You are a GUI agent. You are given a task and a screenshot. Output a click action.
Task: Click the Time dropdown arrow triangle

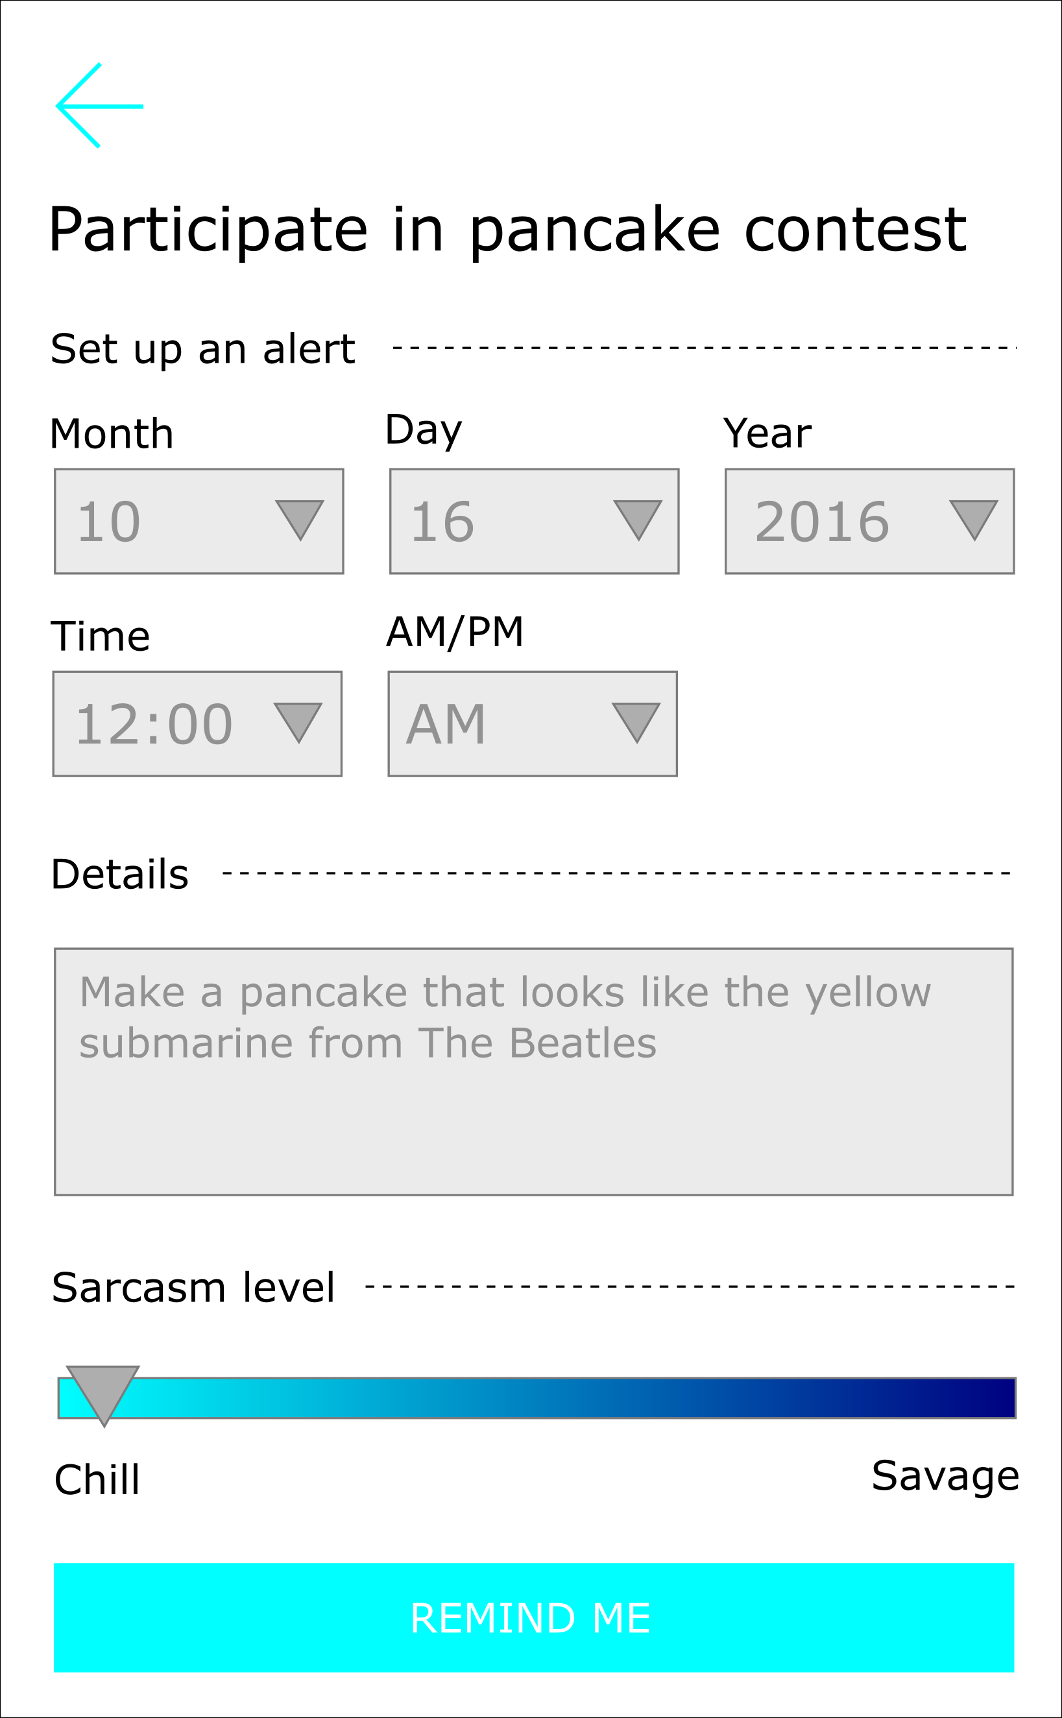click(x=298, y=720)
